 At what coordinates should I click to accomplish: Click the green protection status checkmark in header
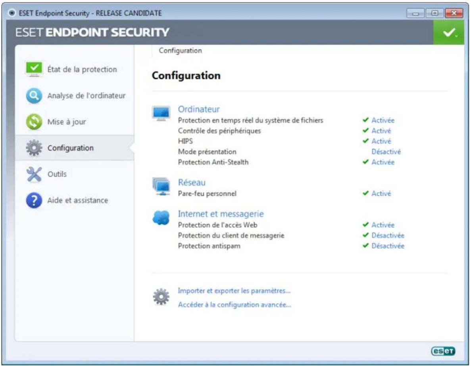(x=449, y=32)
